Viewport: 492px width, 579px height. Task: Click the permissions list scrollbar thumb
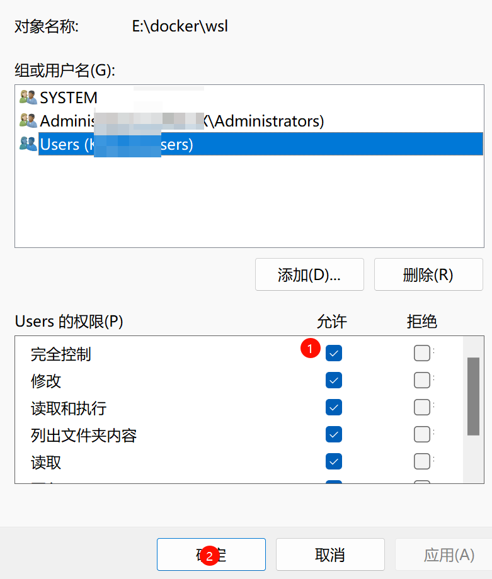473,396
